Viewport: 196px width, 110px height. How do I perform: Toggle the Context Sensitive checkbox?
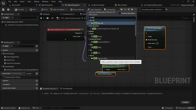click(x=120, y=13)
